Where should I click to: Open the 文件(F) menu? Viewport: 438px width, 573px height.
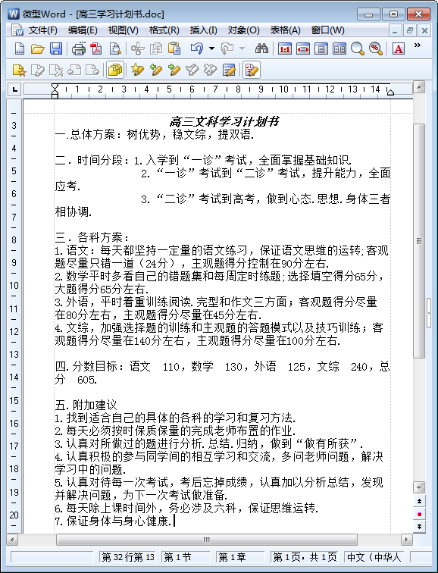43,30
